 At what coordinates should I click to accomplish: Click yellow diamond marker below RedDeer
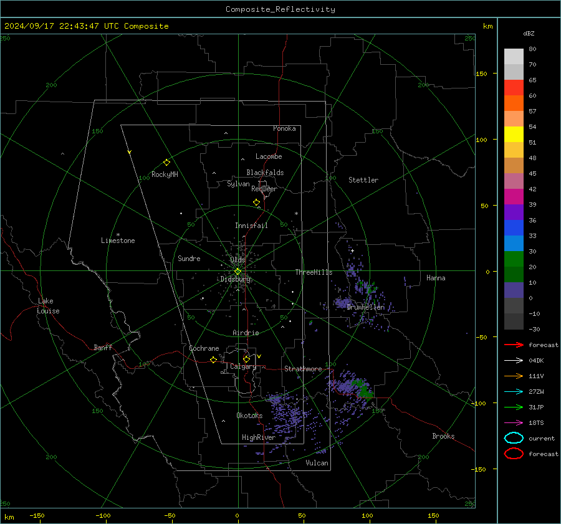(x=256, y=202)
